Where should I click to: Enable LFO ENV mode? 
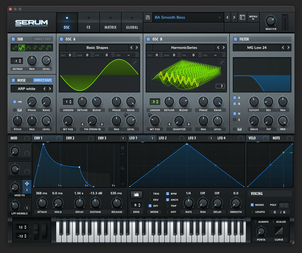pyautogui.click(x=150, y=200)
